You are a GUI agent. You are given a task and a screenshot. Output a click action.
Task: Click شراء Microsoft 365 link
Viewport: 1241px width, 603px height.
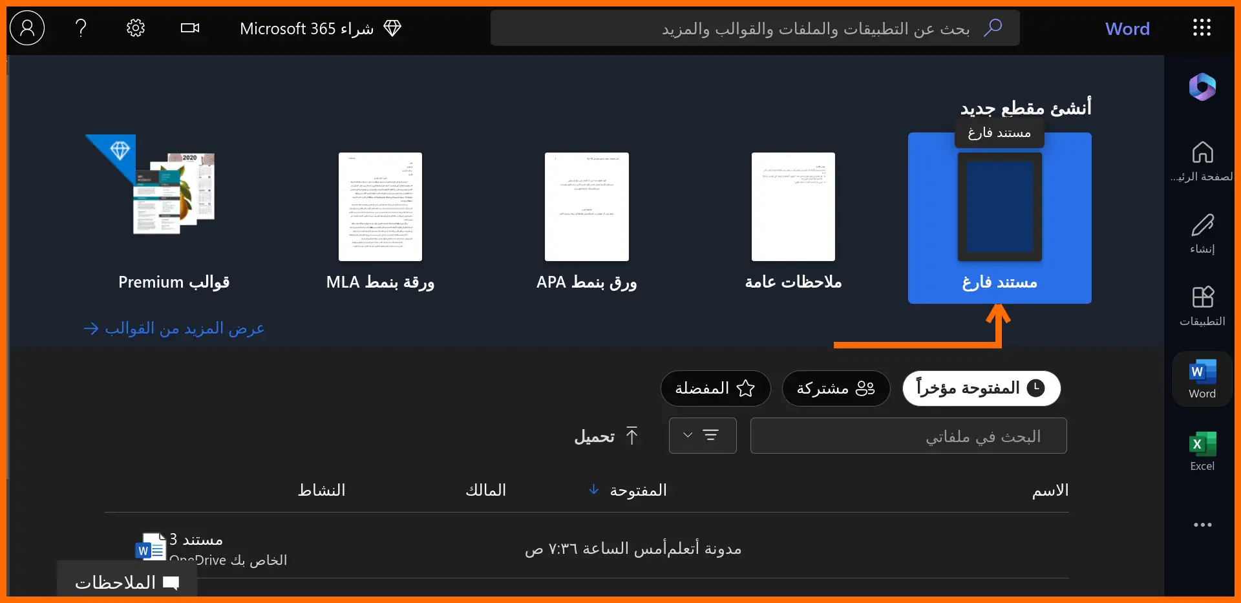(x=307, y=28)
